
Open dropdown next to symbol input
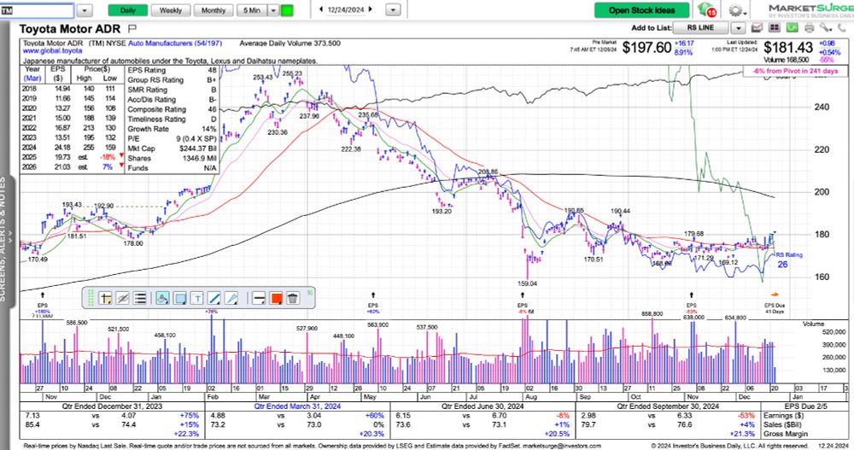pyautogui.click(x=85, y=10)
